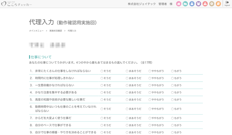Select そうだ for question 8 自分のペースで仕事ができる
This screenshot has width=232, height=135.
tap(102, 125)
